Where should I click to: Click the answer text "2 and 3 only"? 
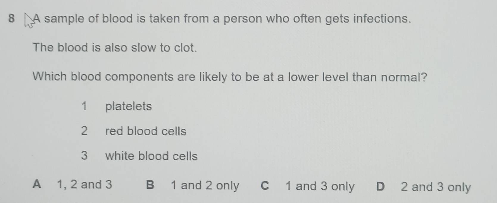pos(436,187)
